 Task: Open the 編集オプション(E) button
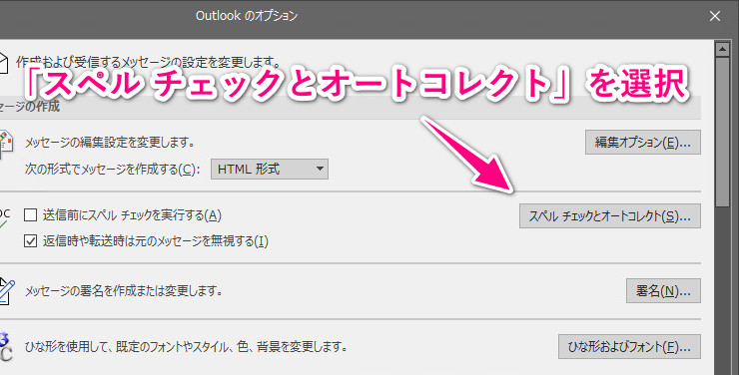pyautogui.click(x=643, y=142)
